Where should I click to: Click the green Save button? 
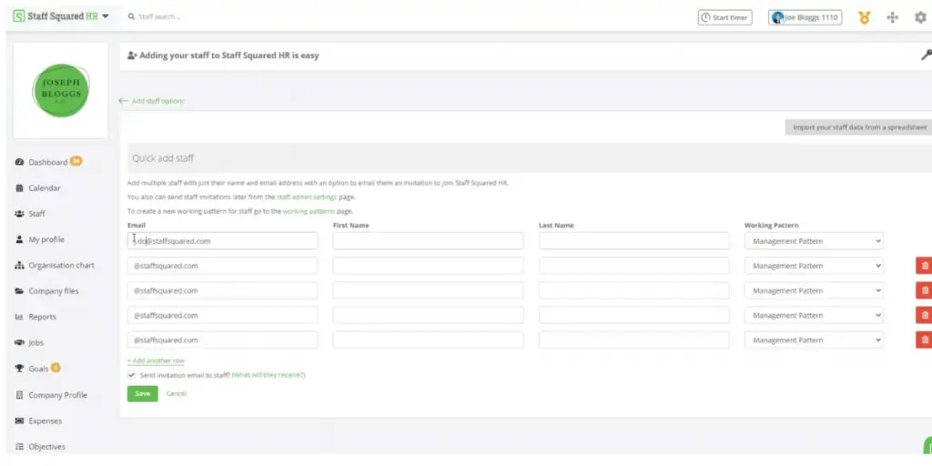[143, 393]
